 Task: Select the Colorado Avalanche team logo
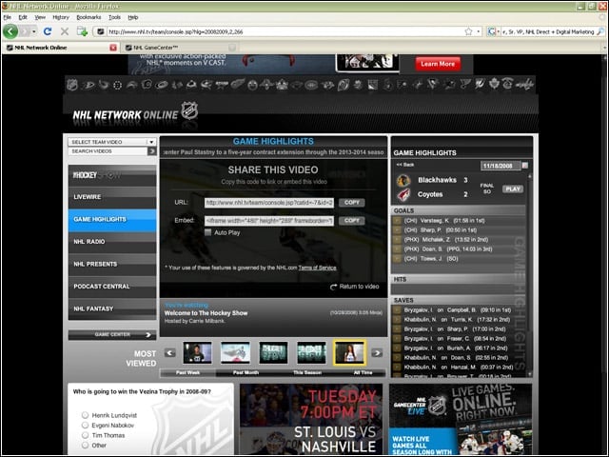tap(191, 85)
